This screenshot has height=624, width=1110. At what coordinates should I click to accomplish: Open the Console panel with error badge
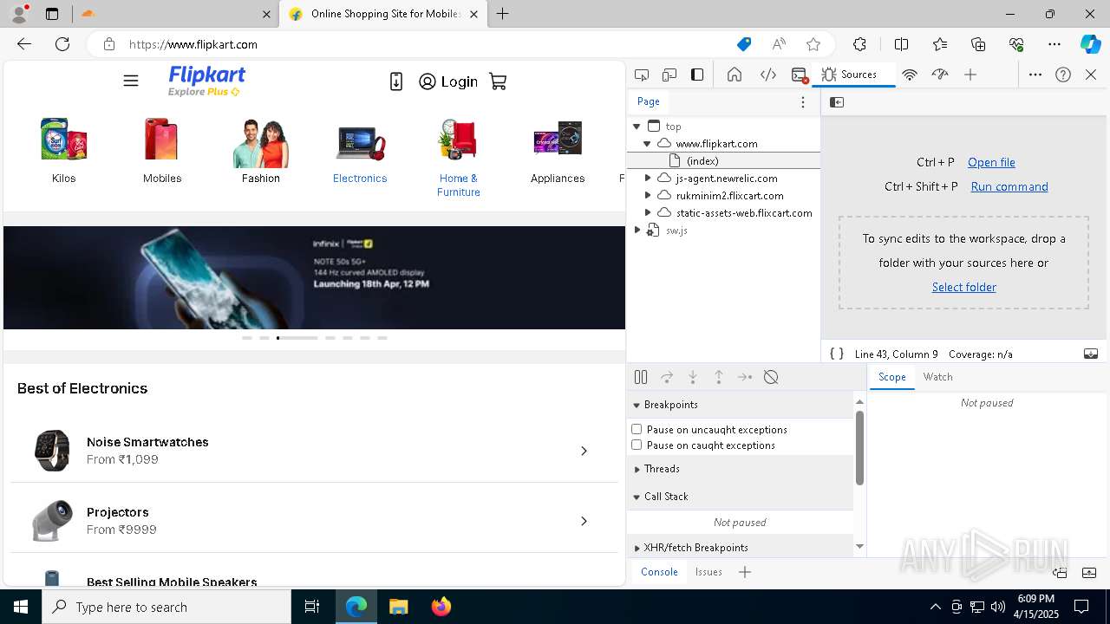pos(800,75)
